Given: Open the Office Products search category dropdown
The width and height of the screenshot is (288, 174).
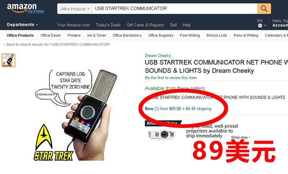Looking at the screenshot, I should tap(75, 9).
